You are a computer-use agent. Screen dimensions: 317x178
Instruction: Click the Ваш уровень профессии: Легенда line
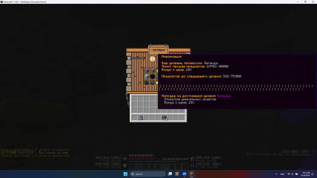click(190, 63)
